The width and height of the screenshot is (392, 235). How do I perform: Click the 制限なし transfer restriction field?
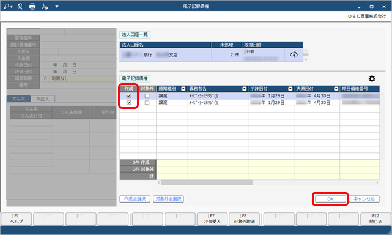[x=83, y=78]
